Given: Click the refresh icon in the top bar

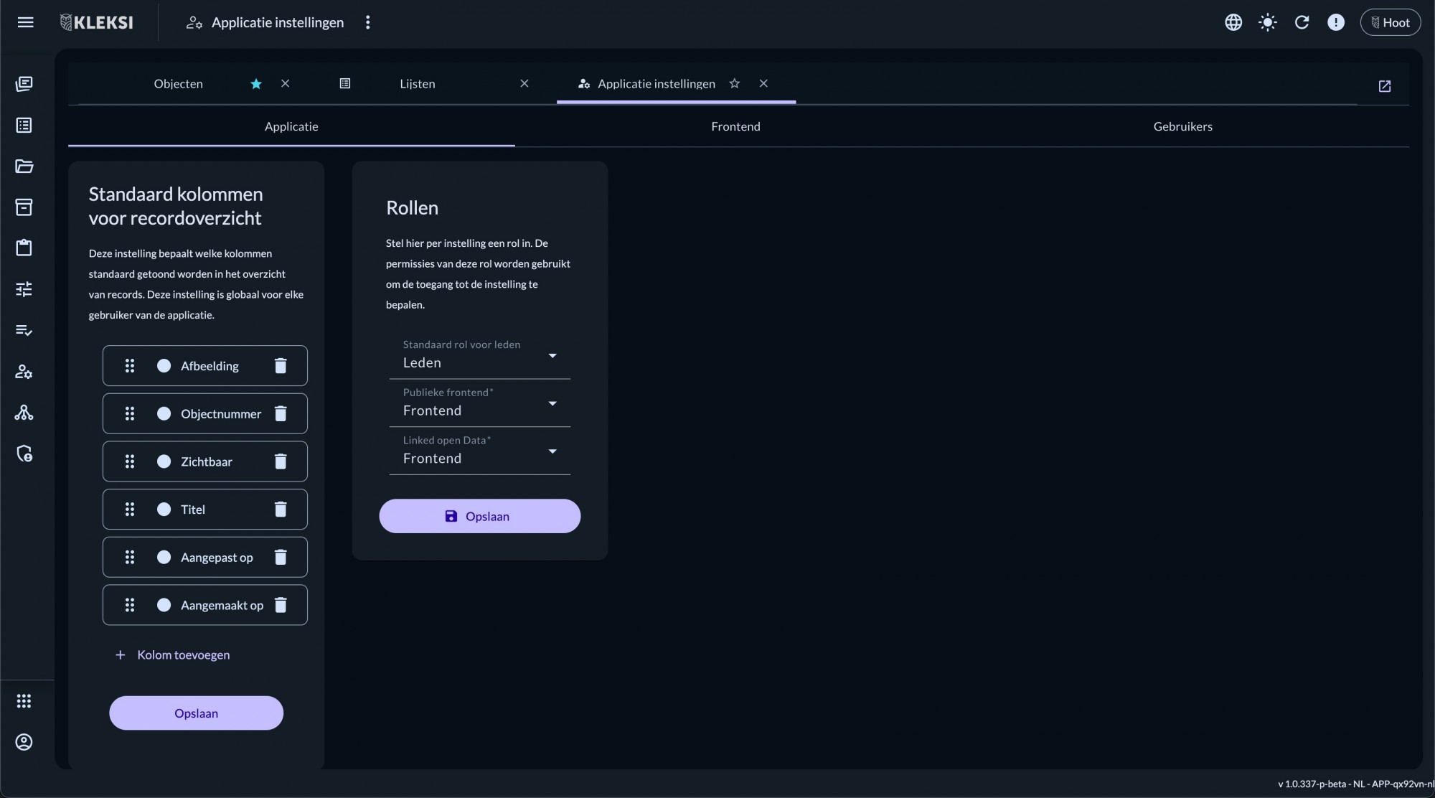Looking at the screenshot, I should click(1302, 22).
